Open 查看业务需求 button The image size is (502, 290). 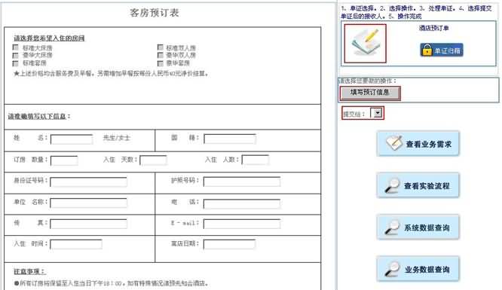pos(418,144)
